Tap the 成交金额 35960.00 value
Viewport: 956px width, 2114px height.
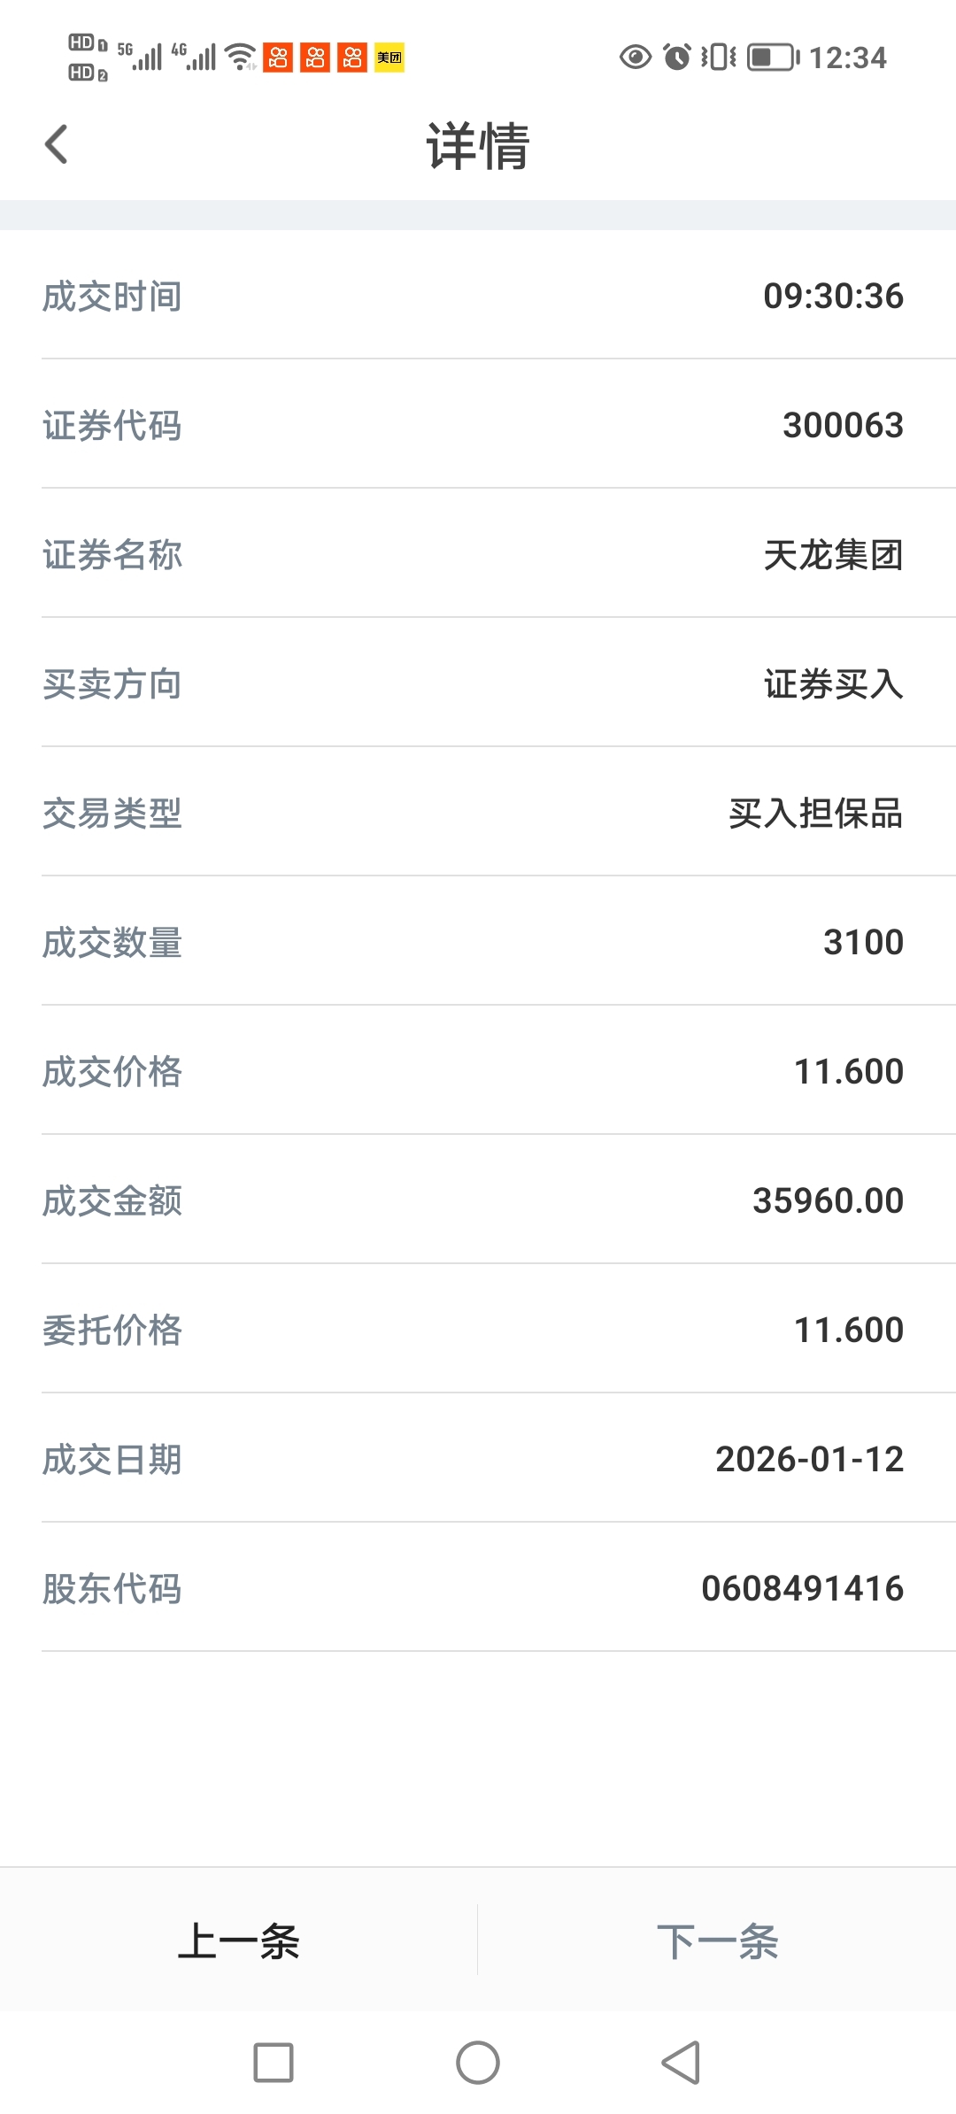(828, 1200)
